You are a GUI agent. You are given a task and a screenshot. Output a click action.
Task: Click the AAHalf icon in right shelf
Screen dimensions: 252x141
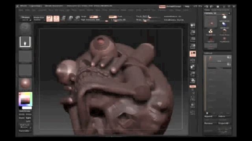193,46
